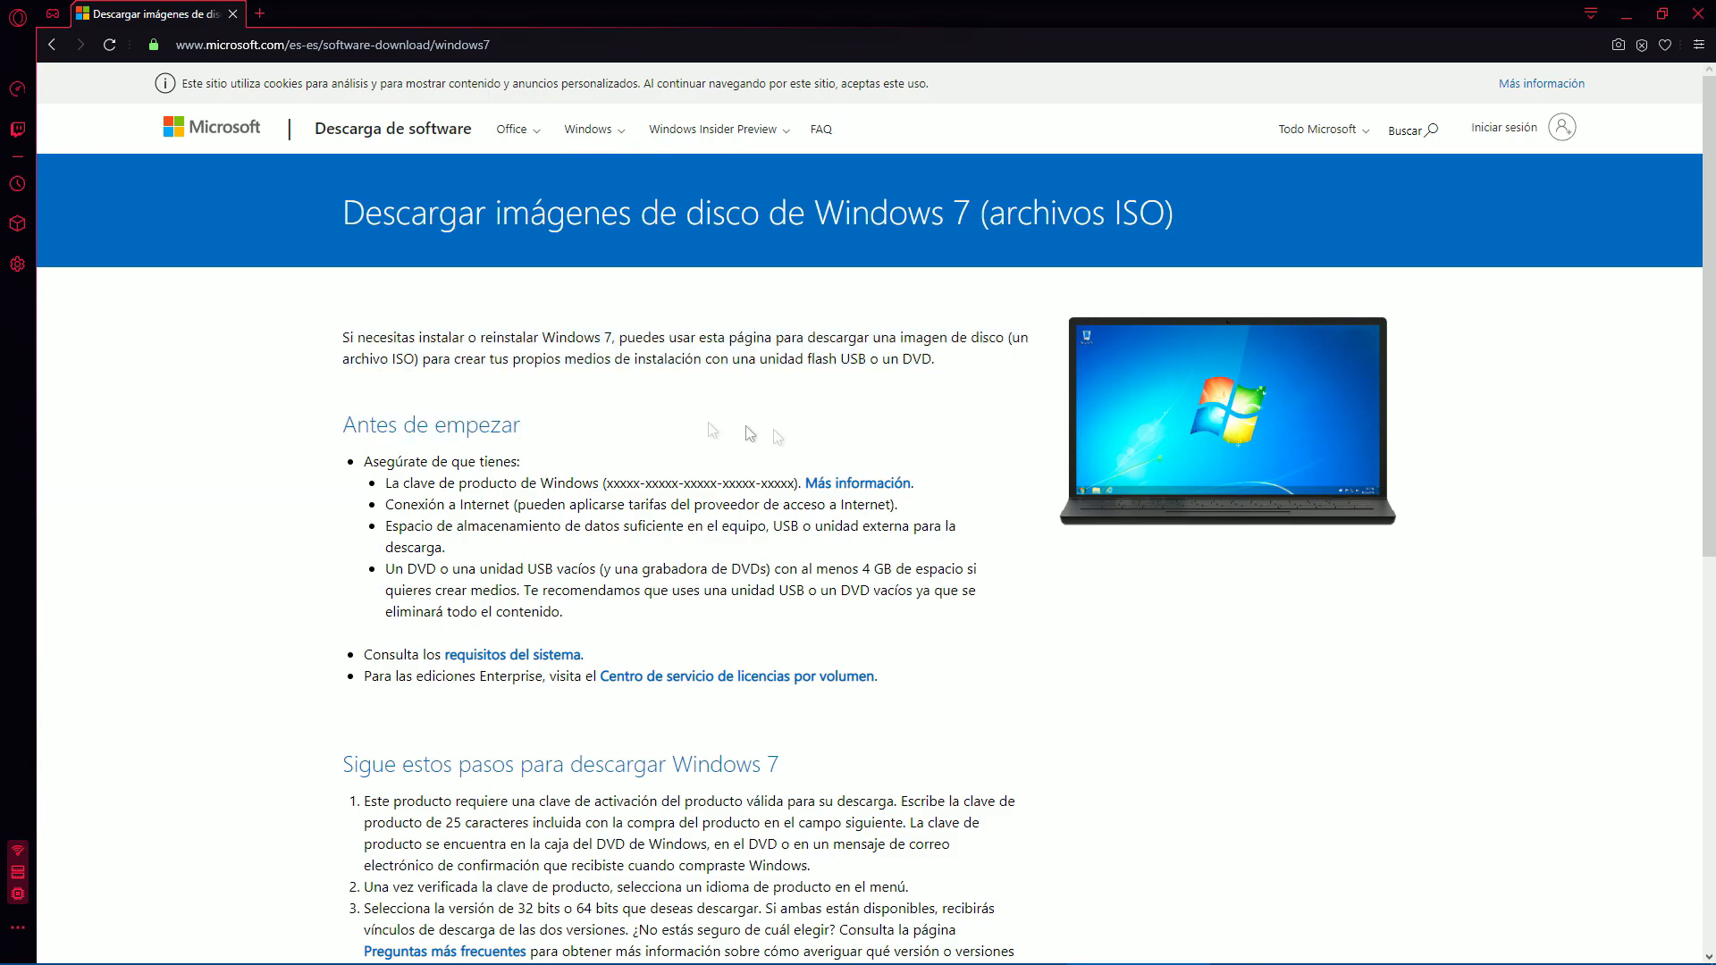Image resolution: width=1716 pixels, height=965 pixels.
Task: Click the network limiter icon in sidebar
Action: tap(18, 850)
